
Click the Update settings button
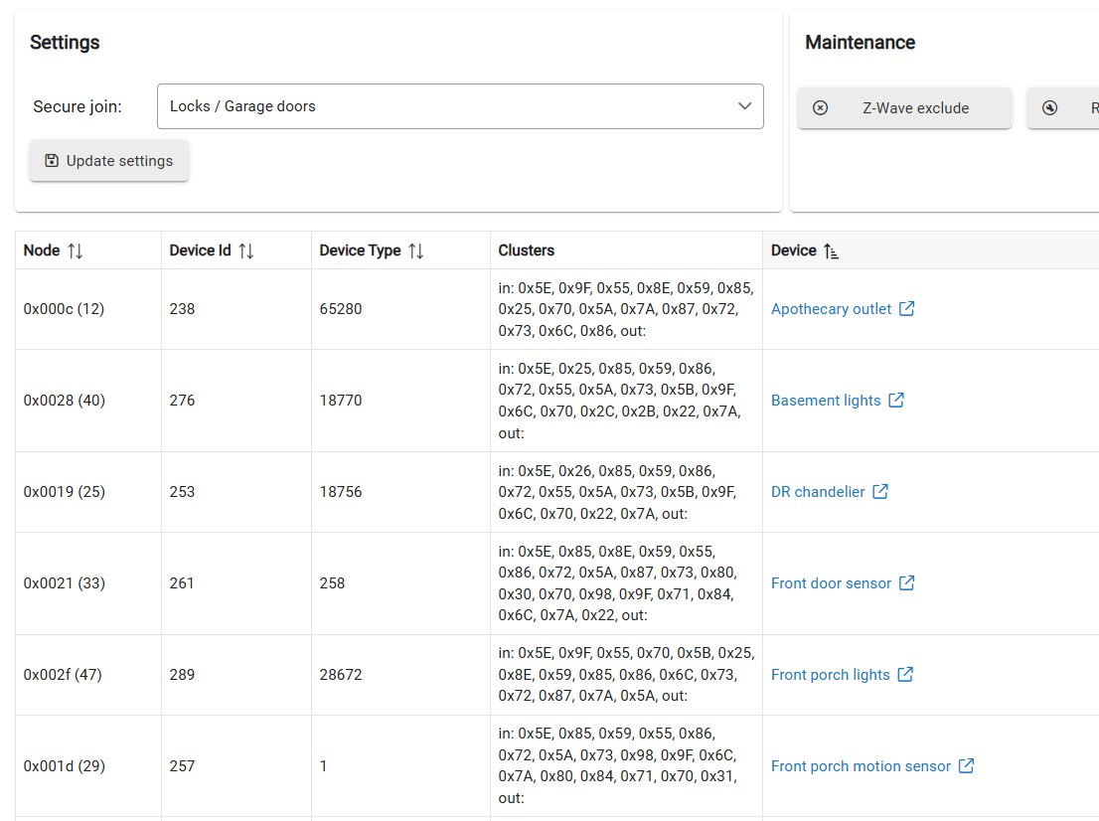[108, 161]
